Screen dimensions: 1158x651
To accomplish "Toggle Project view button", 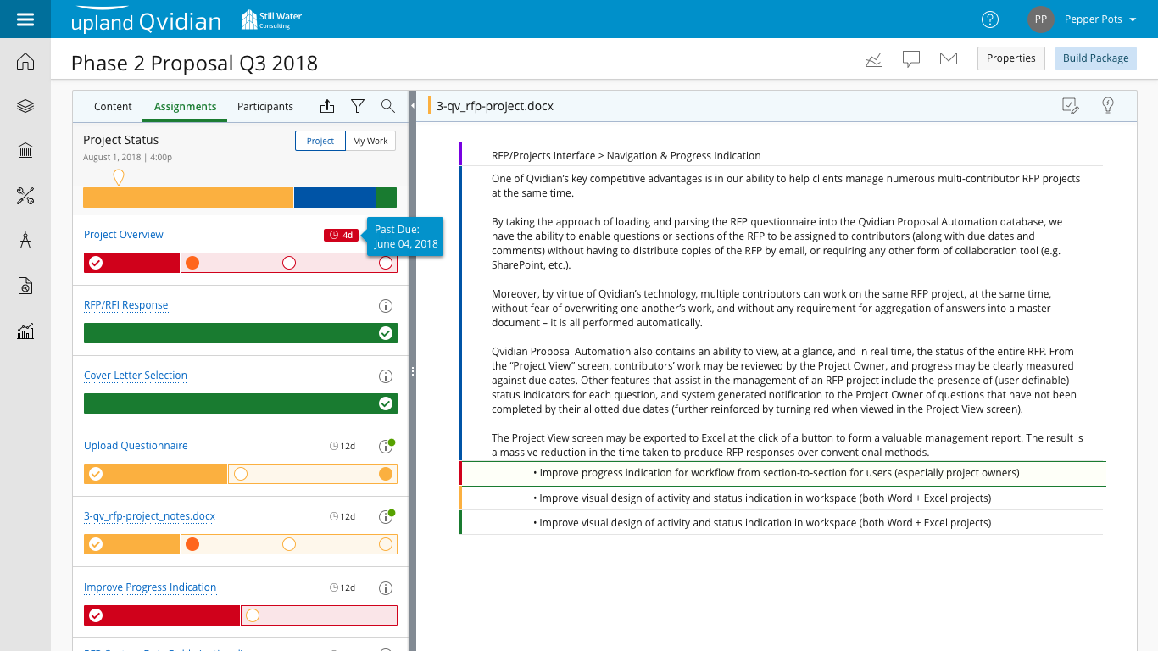I will pyautogui.click(x=320, y=141).
